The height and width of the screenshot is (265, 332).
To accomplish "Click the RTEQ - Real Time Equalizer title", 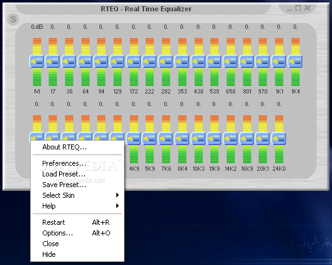I will [x=146, y=9].
